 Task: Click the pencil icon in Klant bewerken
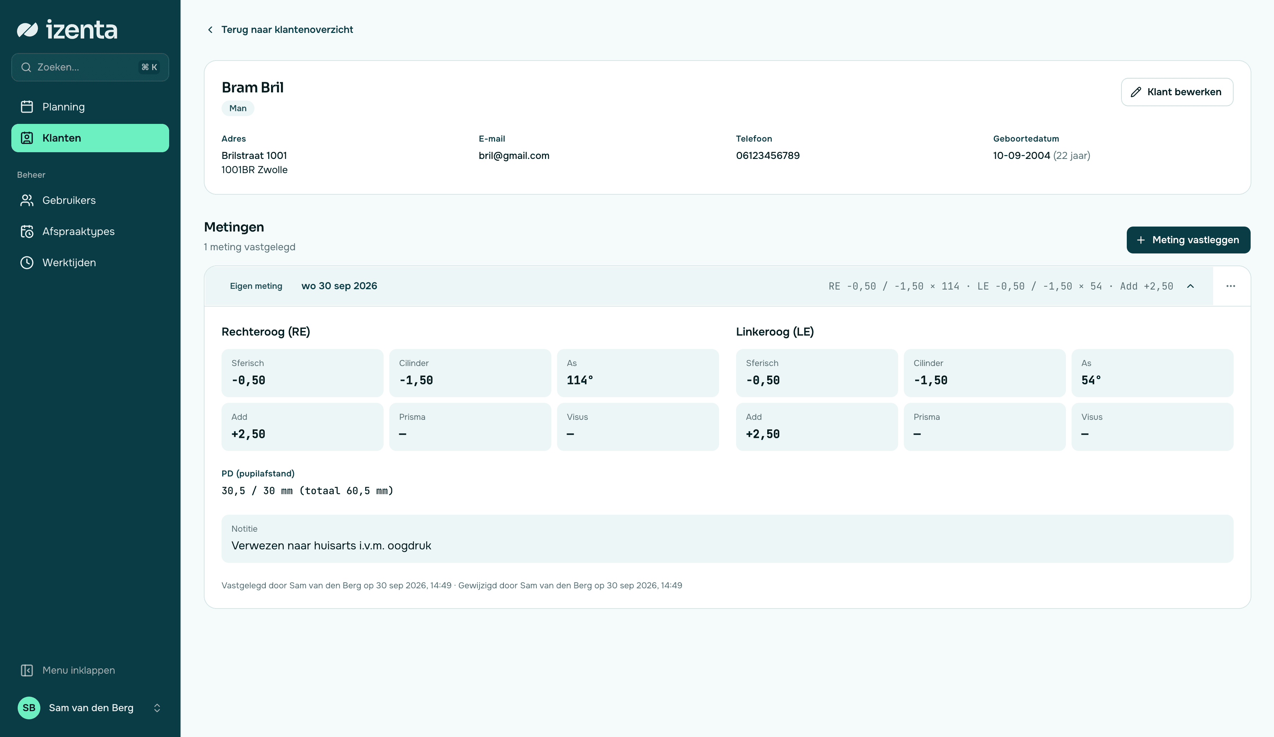coord(1136,92)
